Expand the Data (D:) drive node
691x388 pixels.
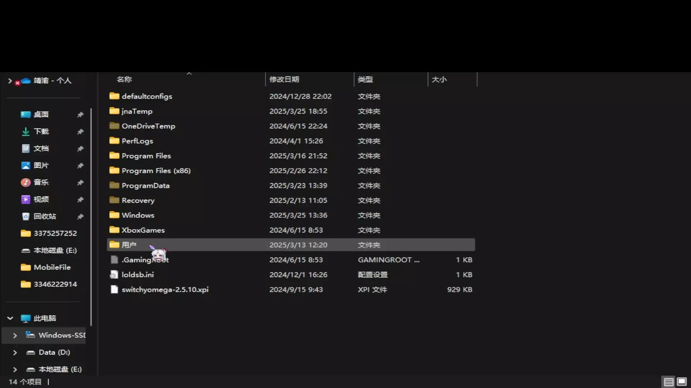[15, 352]
